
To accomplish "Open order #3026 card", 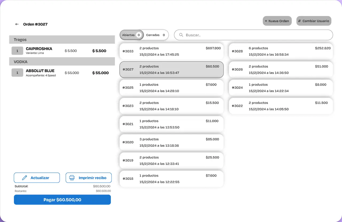I will 281,70.
